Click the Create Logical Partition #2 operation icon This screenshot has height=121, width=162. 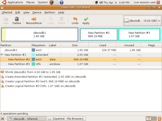[x=2, y=81]
